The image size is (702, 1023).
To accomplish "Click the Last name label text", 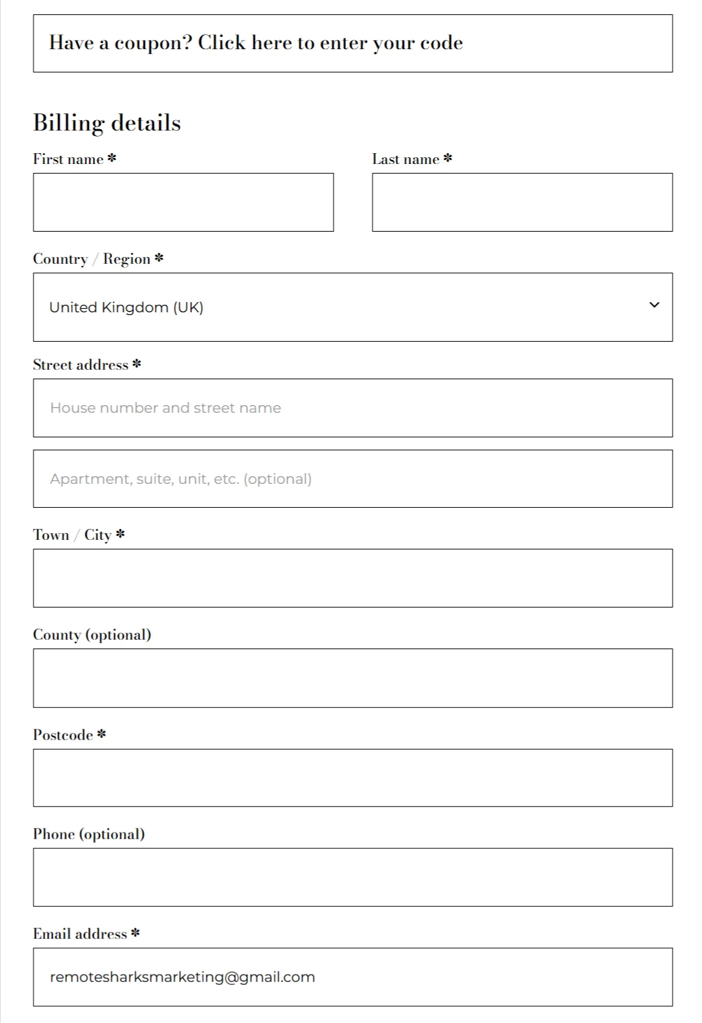I will [406, 159].
